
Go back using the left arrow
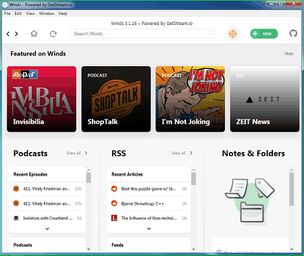point(8,34)
